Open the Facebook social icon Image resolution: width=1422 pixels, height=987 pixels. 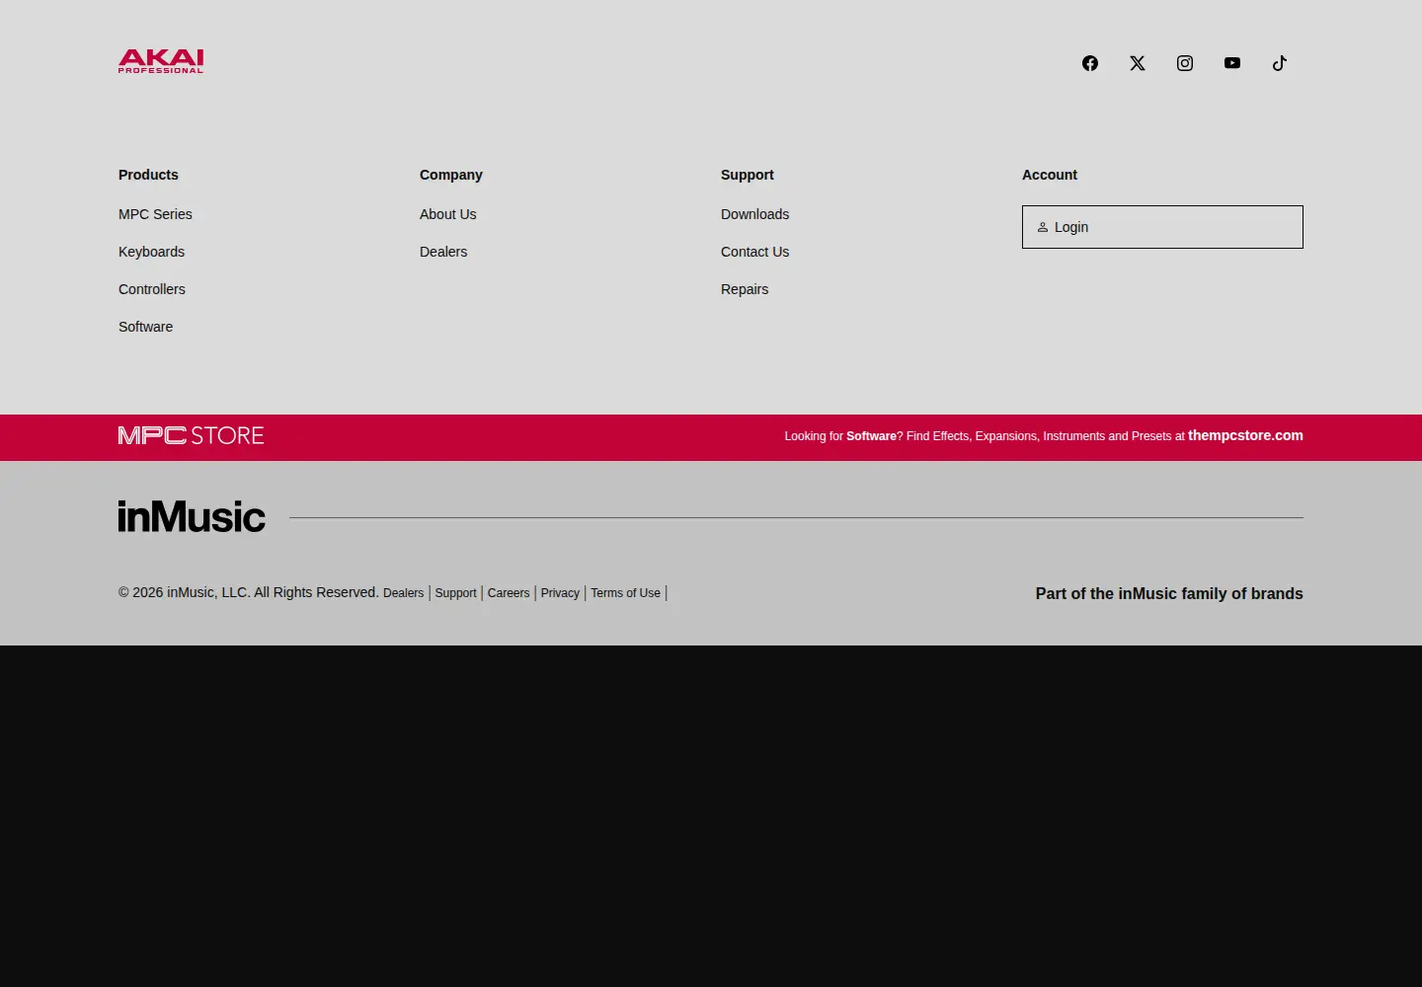coord(1090,63)
